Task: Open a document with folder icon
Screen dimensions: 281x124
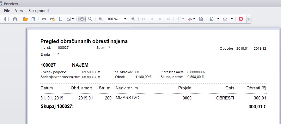Action: (26, 19)
